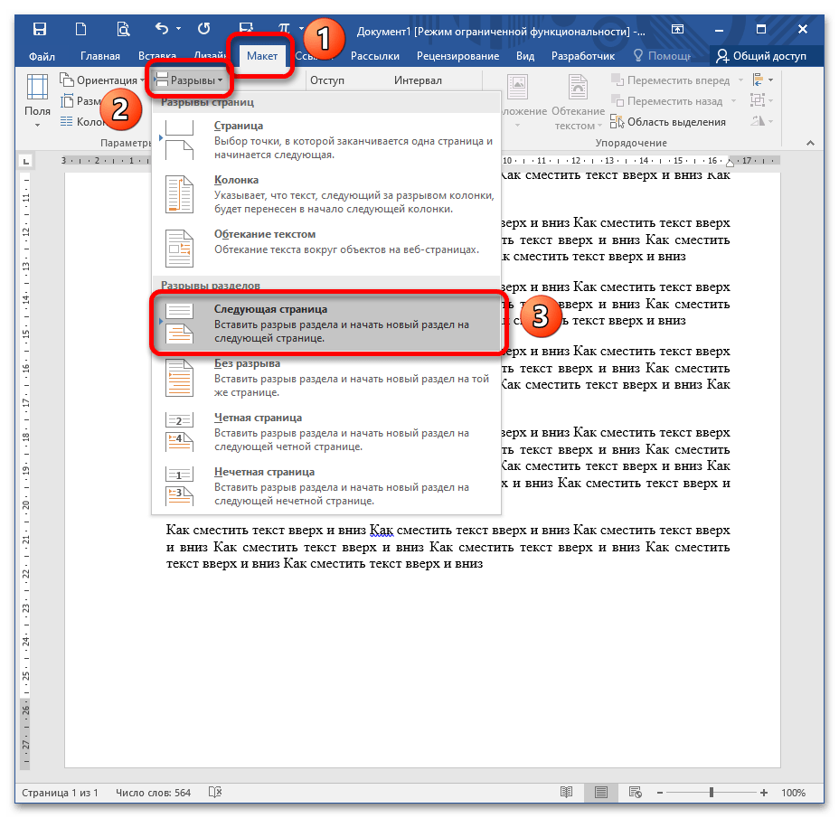839x818 pixels.
Task: Select Print Layout view in status bar
Action: point(600,793)
